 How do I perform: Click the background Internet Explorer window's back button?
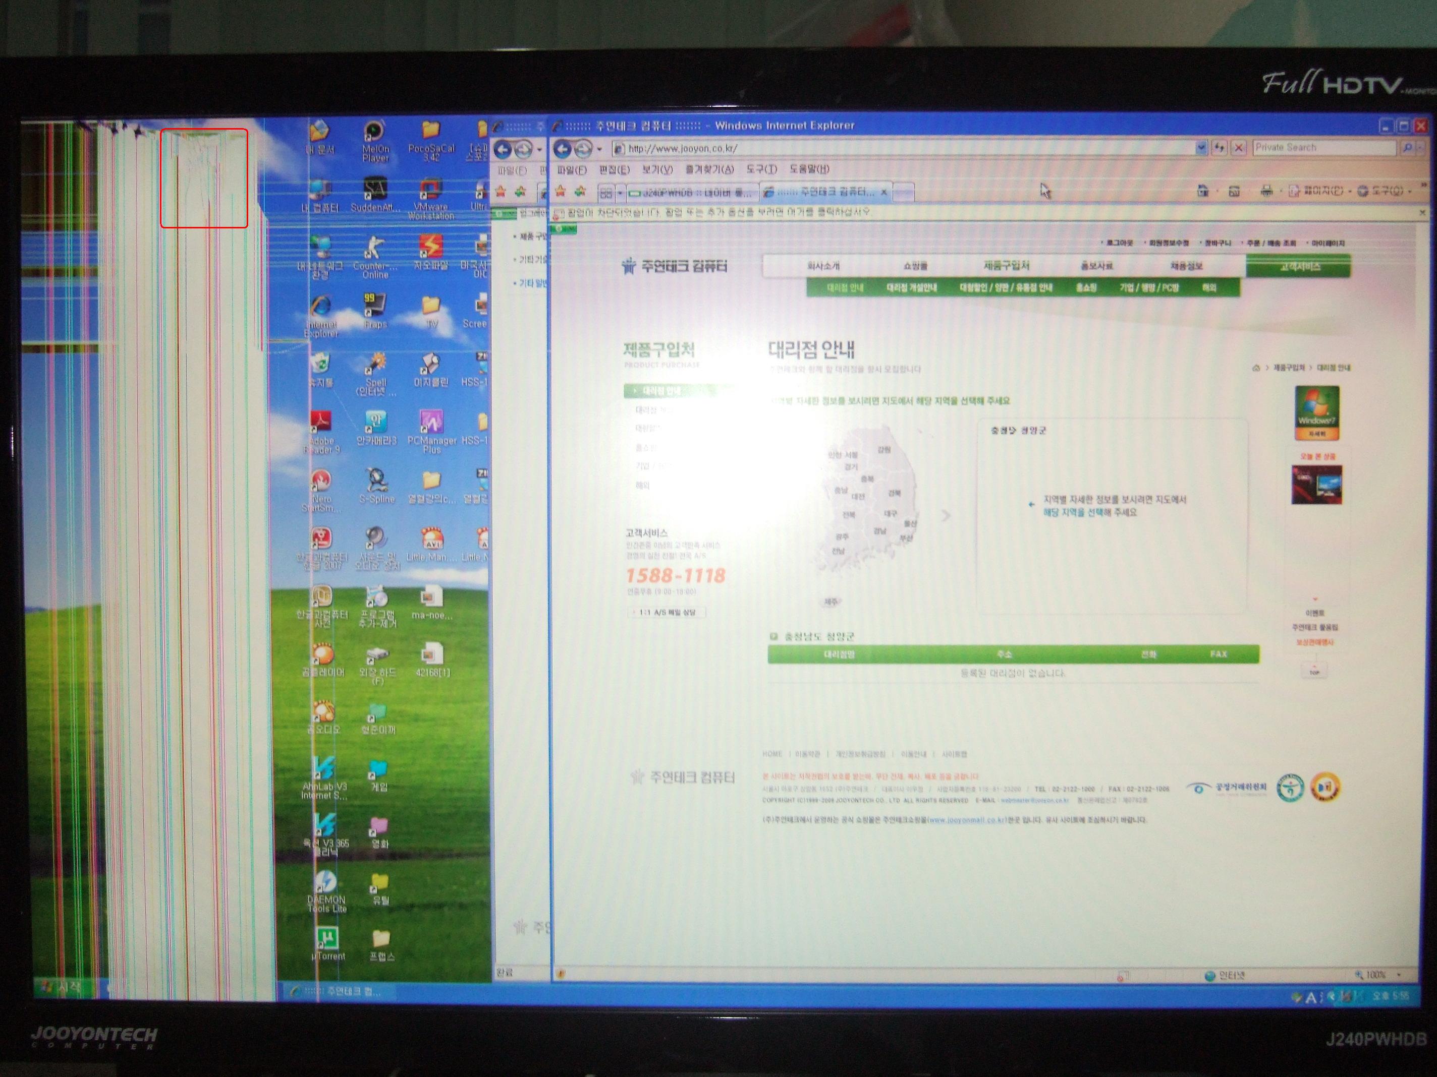tap(503, 150)
